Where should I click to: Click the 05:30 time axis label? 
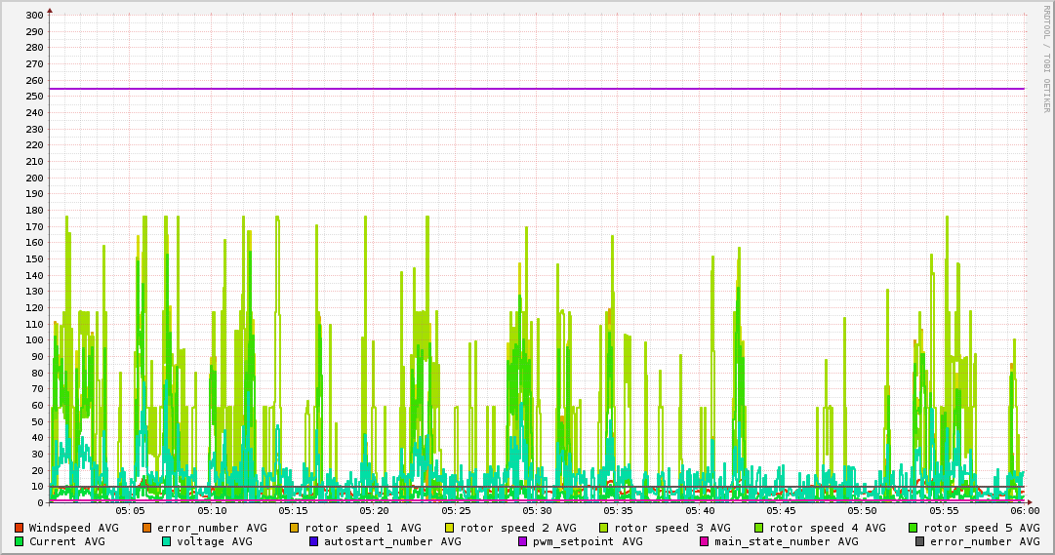coord(537,510)
